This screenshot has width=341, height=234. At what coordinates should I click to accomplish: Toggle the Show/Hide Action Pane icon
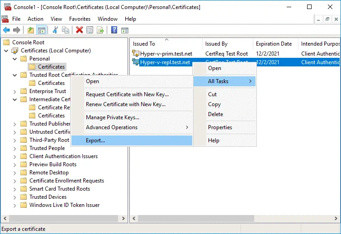pyautogui.click(x=124, y=30)
